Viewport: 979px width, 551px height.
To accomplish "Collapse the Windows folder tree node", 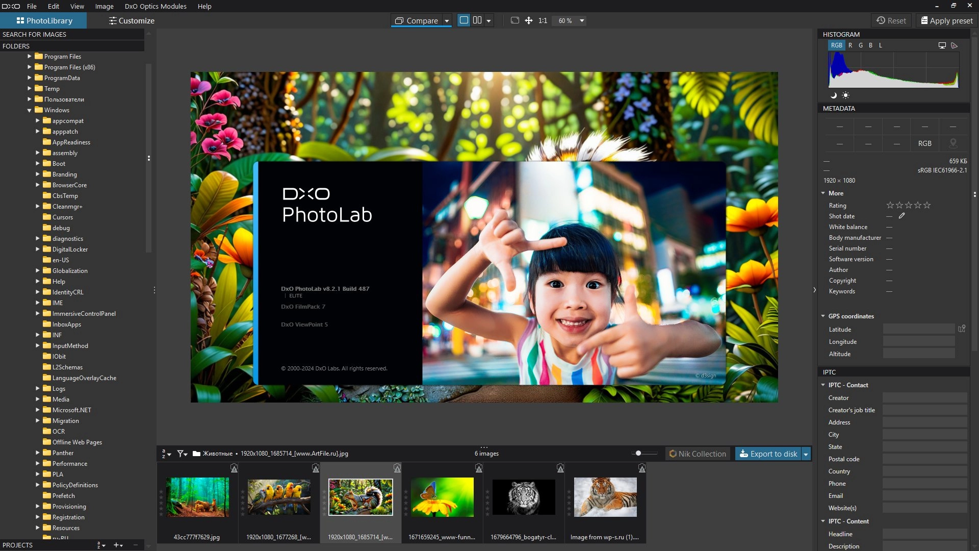I will [30, 110].
